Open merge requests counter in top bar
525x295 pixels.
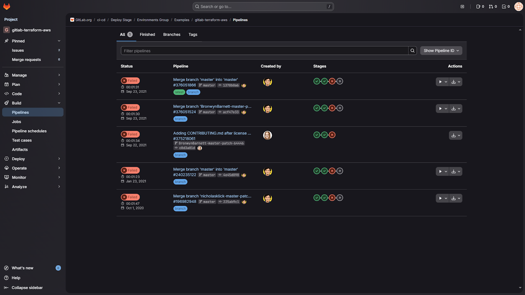493,7
